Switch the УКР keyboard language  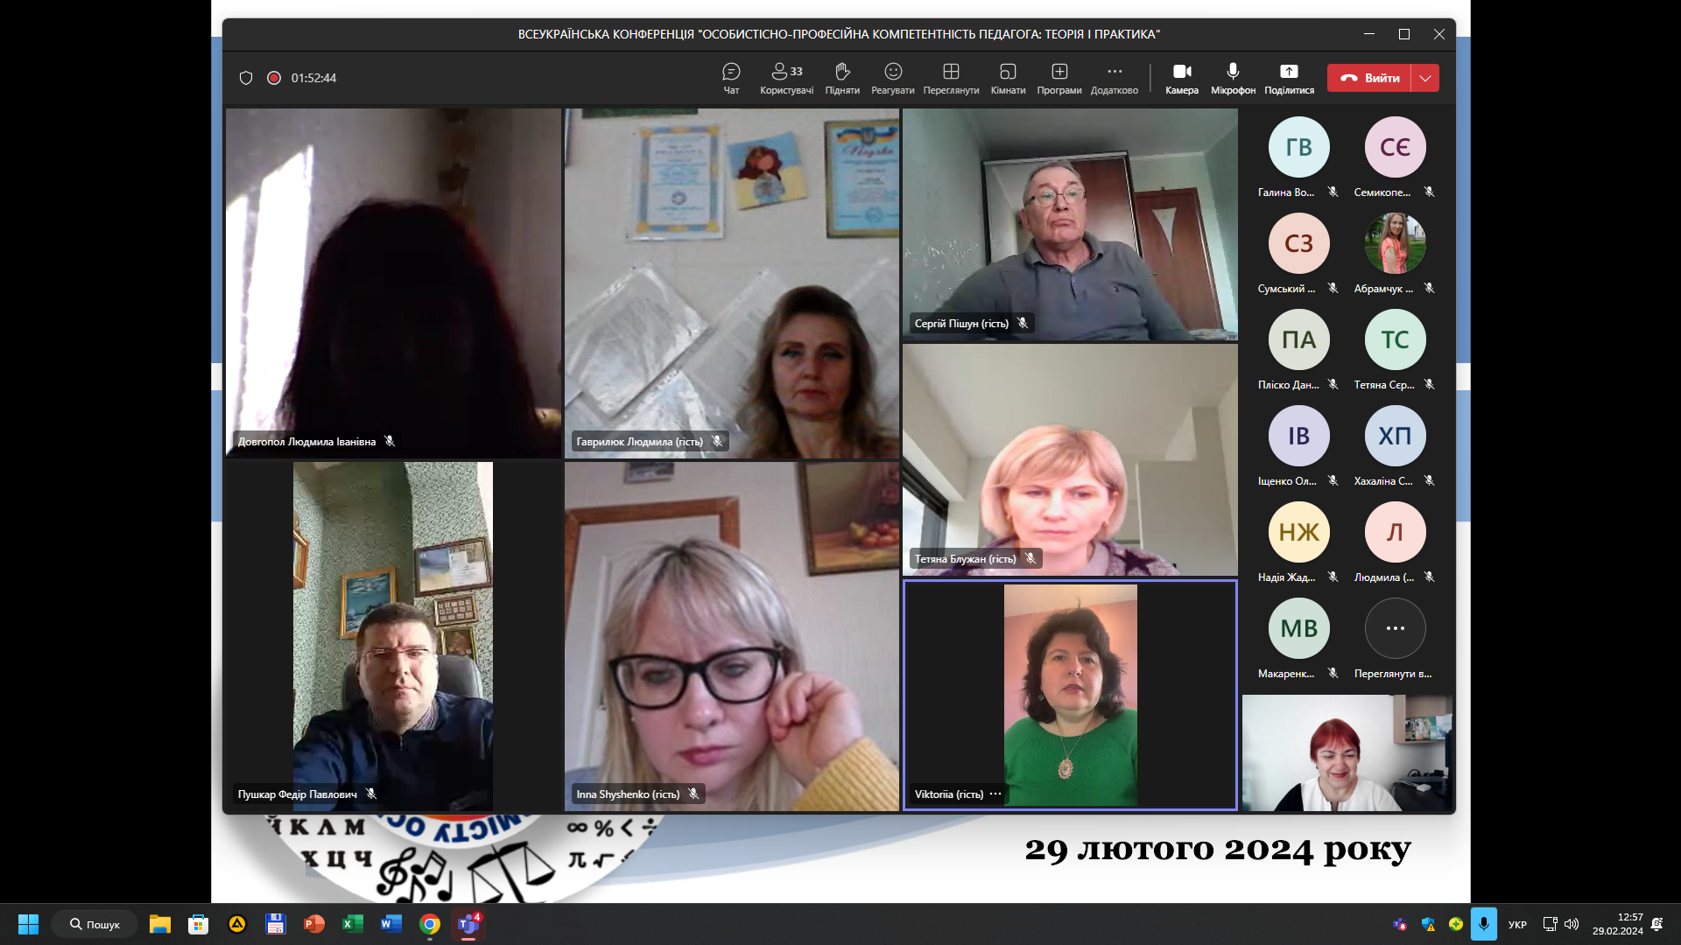tap(1517, 924)
